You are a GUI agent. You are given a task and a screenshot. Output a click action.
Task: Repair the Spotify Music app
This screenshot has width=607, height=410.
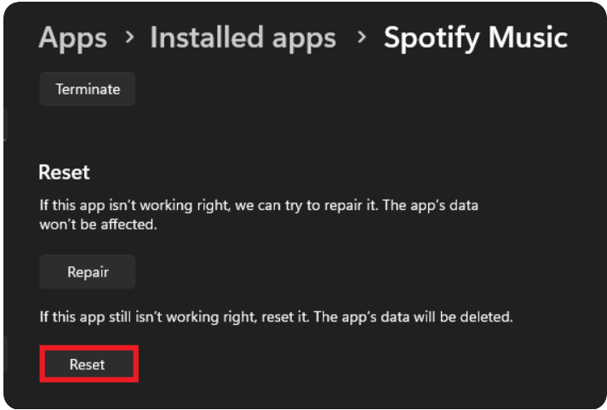click(88, 272)
